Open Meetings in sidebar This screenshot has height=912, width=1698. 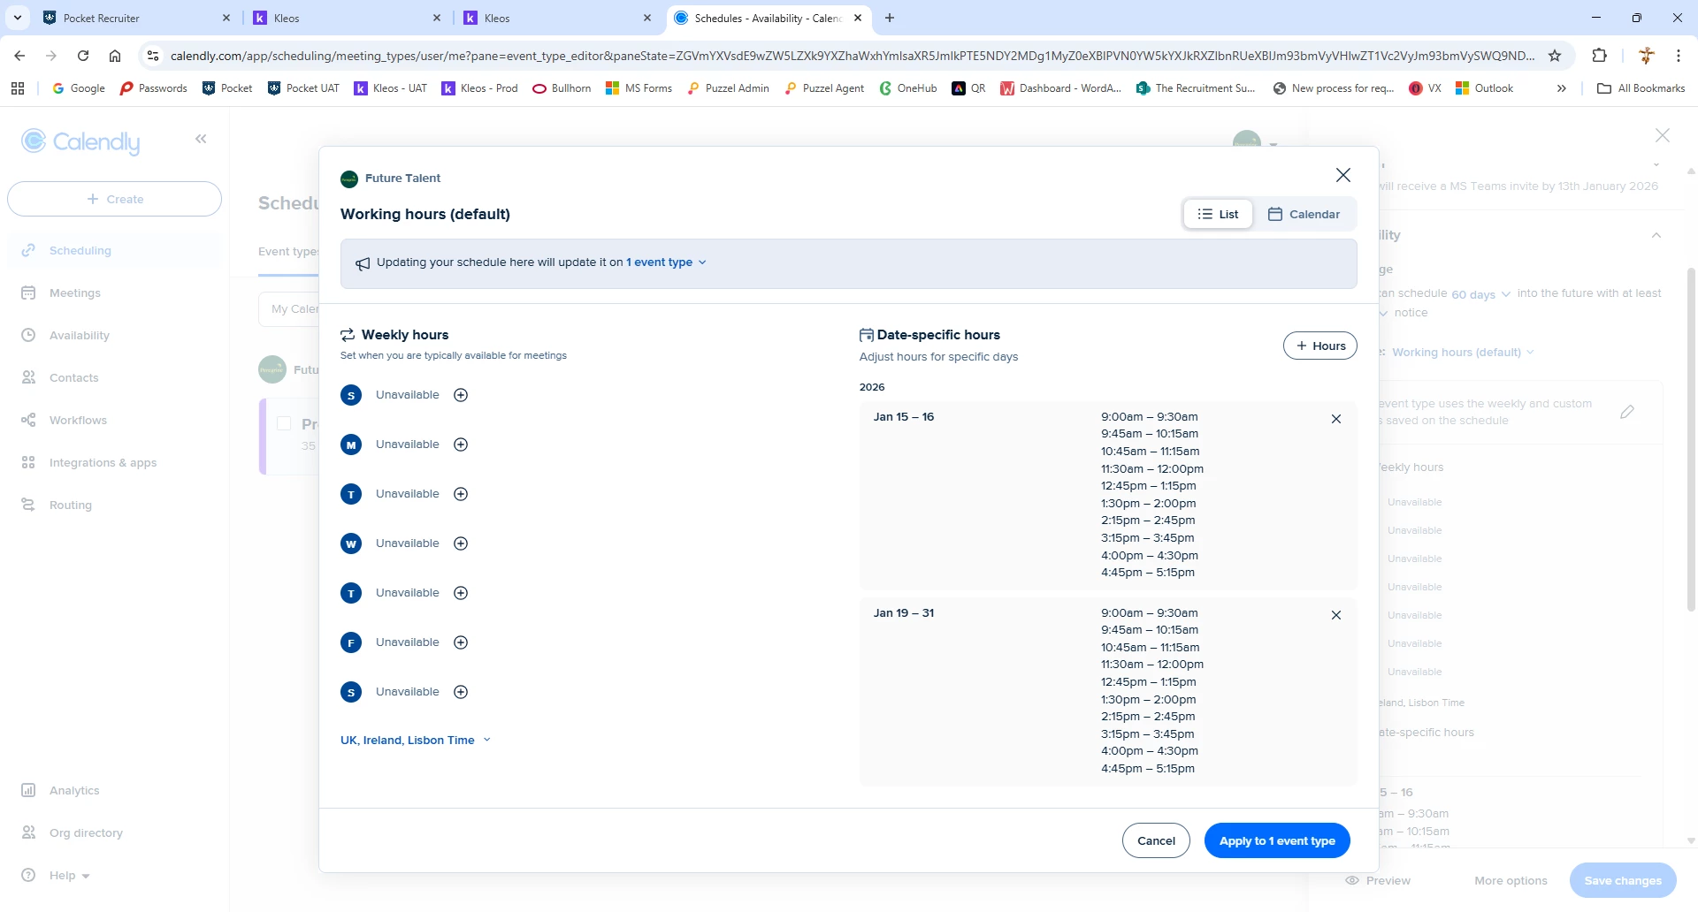click(x=115, y=293)
